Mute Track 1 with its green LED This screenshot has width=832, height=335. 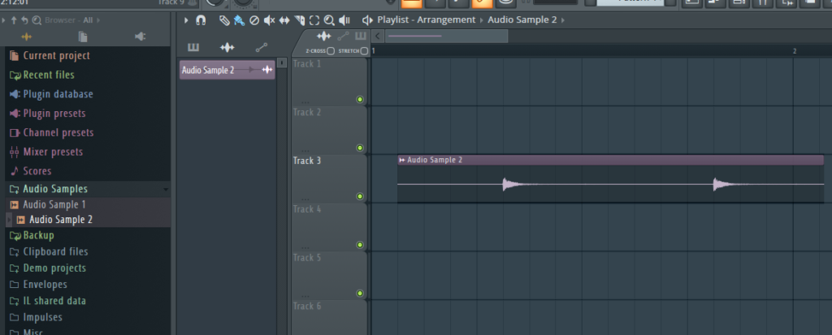[360, 100]
